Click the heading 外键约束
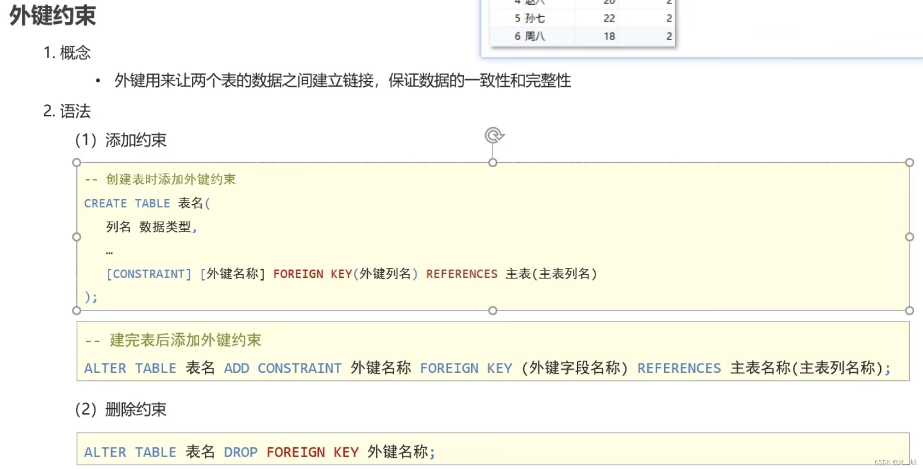 tap(53, 15)
